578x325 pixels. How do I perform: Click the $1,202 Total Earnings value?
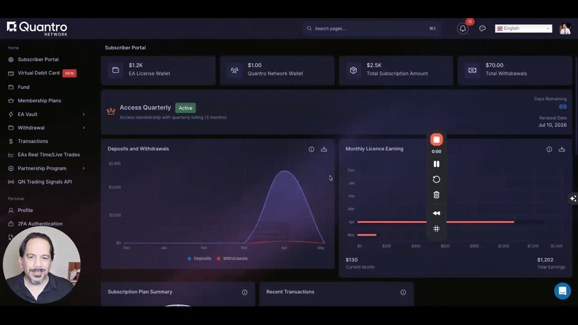545,260
